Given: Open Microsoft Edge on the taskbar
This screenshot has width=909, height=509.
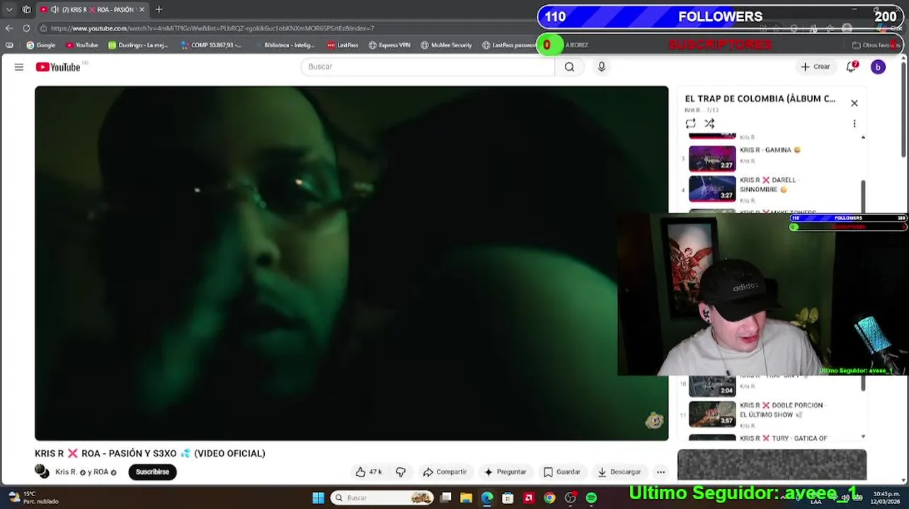Looking at the screenshot, I should (486, 498).
